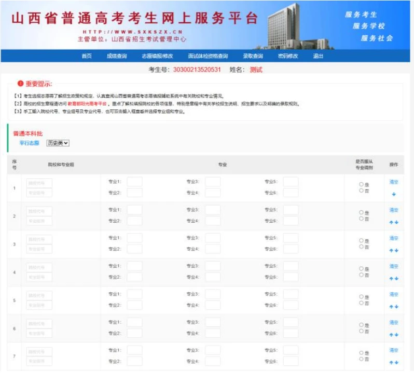Select 否 for adjustment in row 3

(x=361, y=247)
